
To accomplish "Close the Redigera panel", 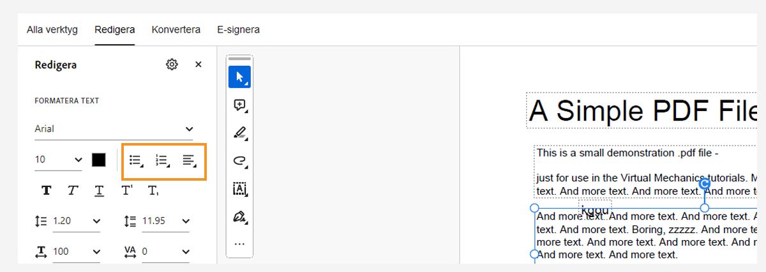I will [x=199, y=64].
